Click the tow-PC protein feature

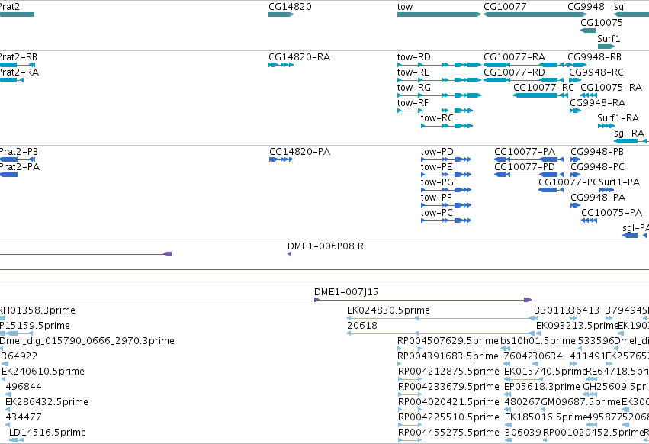point(446,220)
